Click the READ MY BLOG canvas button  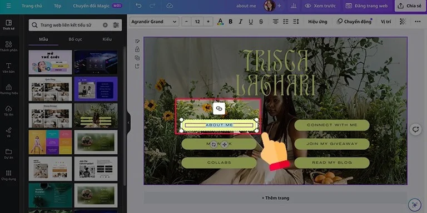332,163
